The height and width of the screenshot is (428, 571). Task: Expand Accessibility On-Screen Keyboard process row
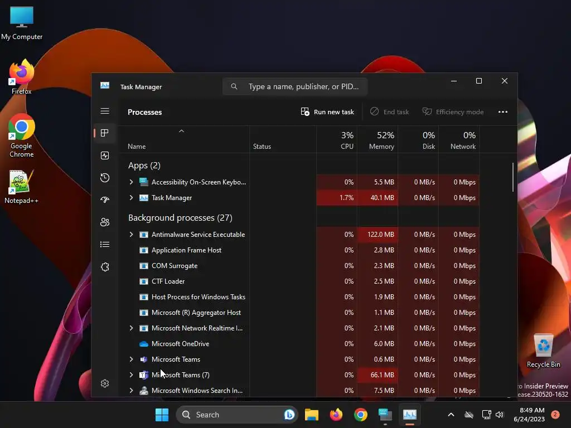(132, 182)
